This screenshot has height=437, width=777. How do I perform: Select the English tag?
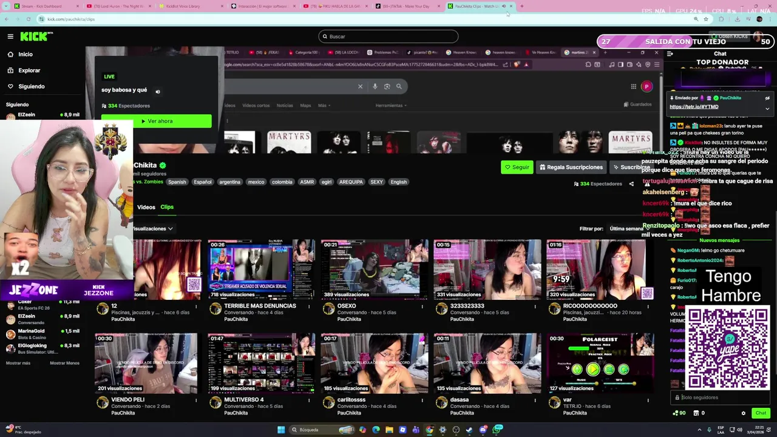pyautogui.click(x=399, y=182)
